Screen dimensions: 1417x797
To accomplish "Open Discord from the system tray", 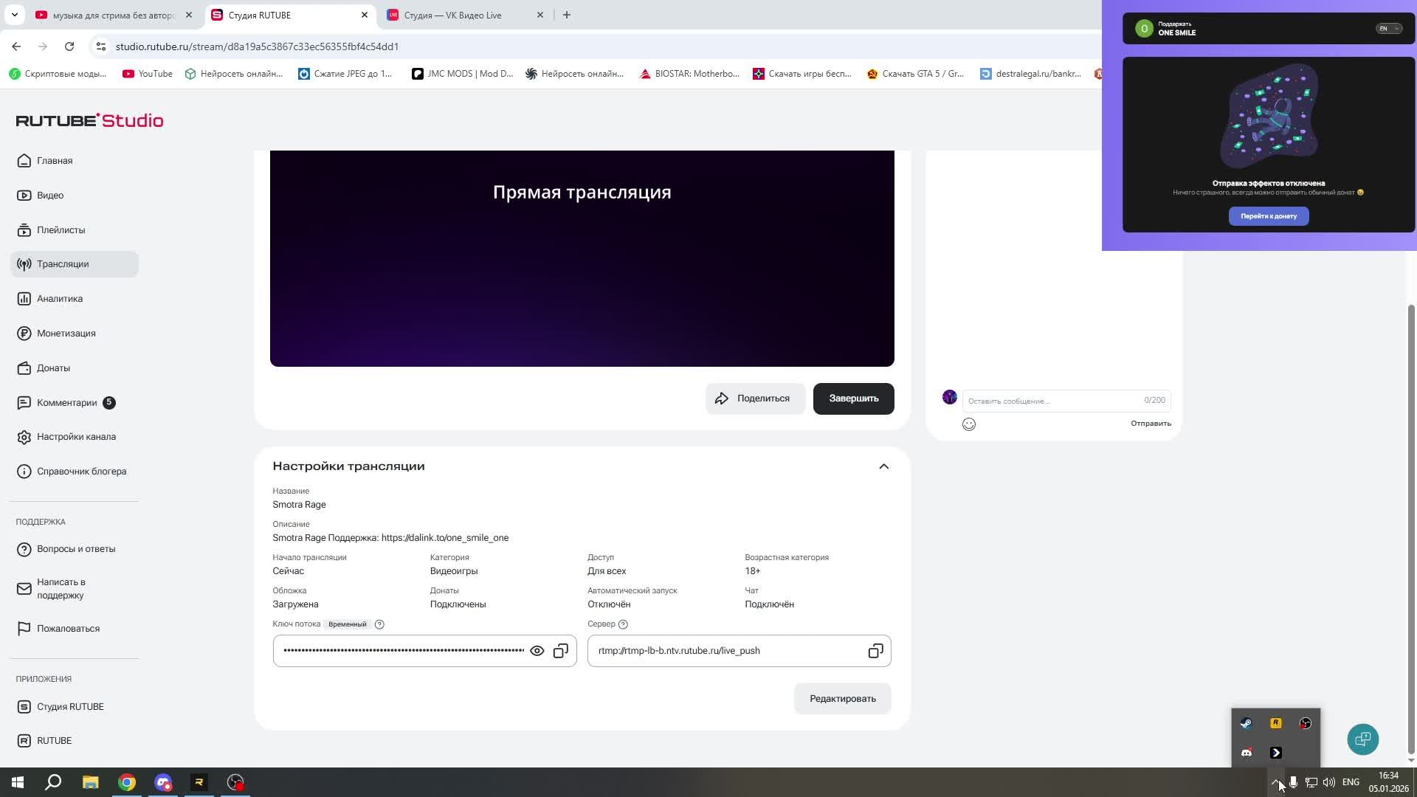I will [x=1247, y=753].
